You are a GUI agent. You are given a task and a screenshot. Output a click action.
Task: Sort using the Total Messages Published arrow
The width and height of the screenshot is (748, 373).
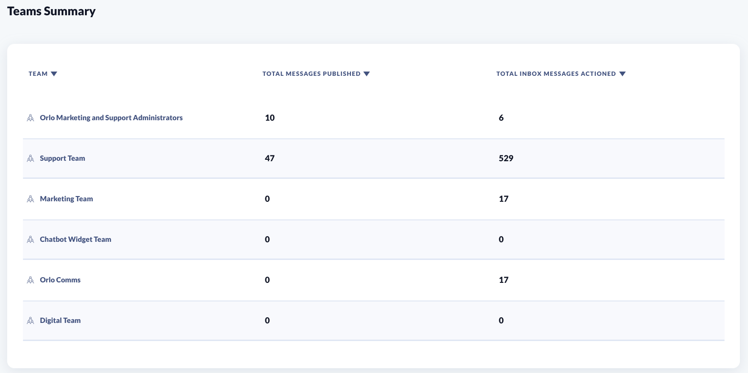coord(367,74)
